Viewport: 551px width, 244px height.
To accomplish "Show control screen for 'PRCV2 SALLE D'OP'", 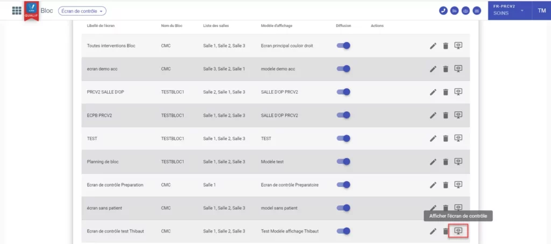I will pyautogui.click(x=458, y=92).
